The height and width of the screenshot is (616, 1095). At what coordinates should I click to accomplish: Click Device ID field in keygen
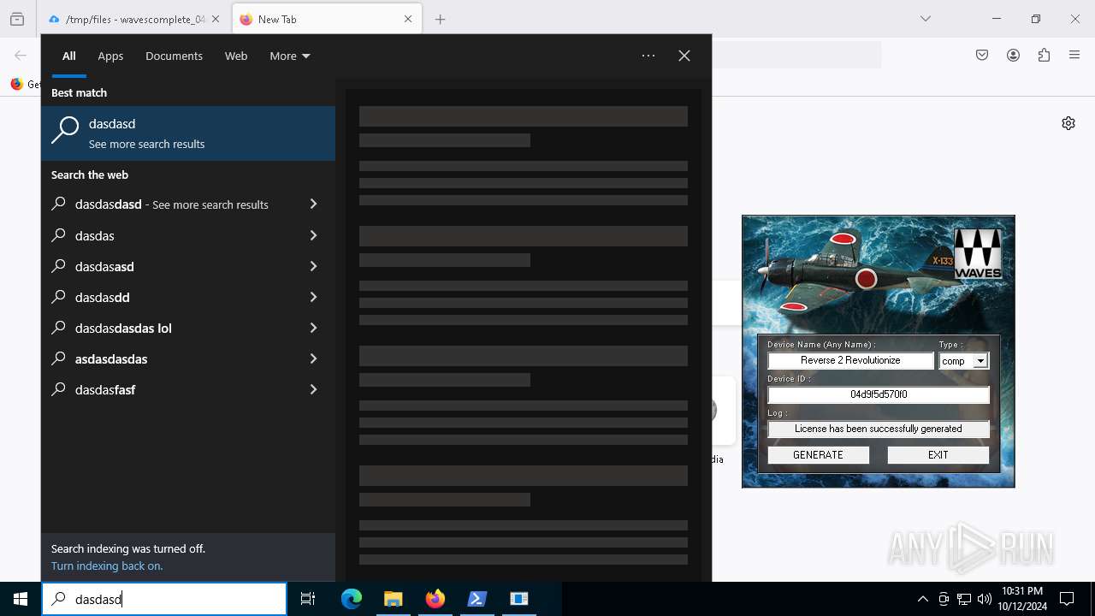click(879, 394)
